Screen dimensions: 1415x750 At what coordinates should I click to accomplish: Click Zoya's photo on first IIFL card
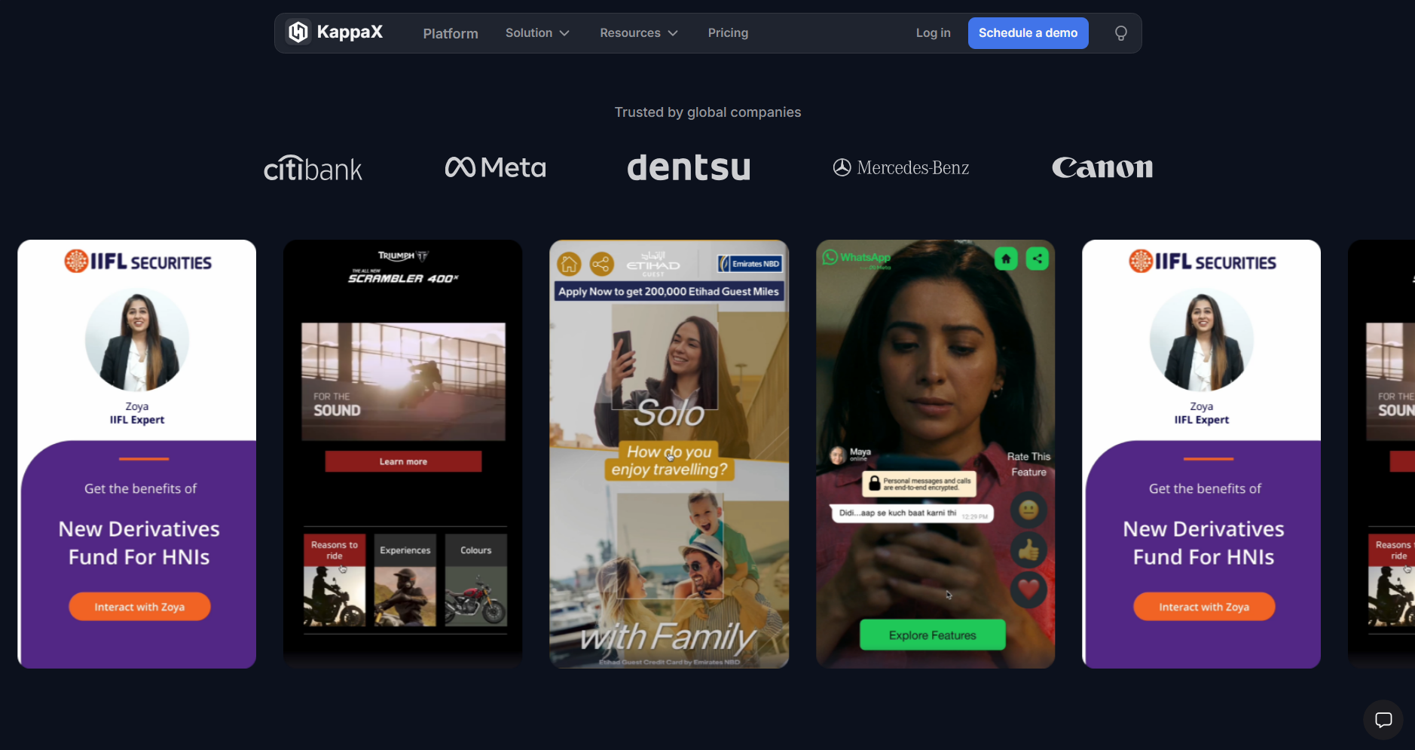137,340
